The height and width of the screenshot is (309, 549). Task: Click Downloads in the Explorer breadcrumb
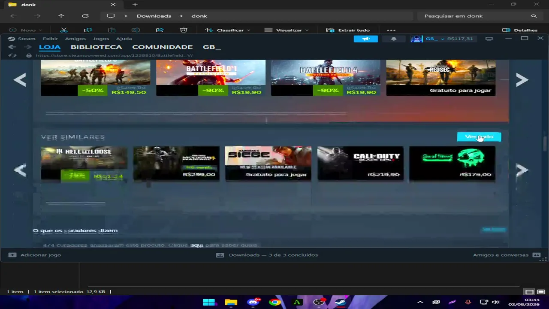tap(154, 16)
